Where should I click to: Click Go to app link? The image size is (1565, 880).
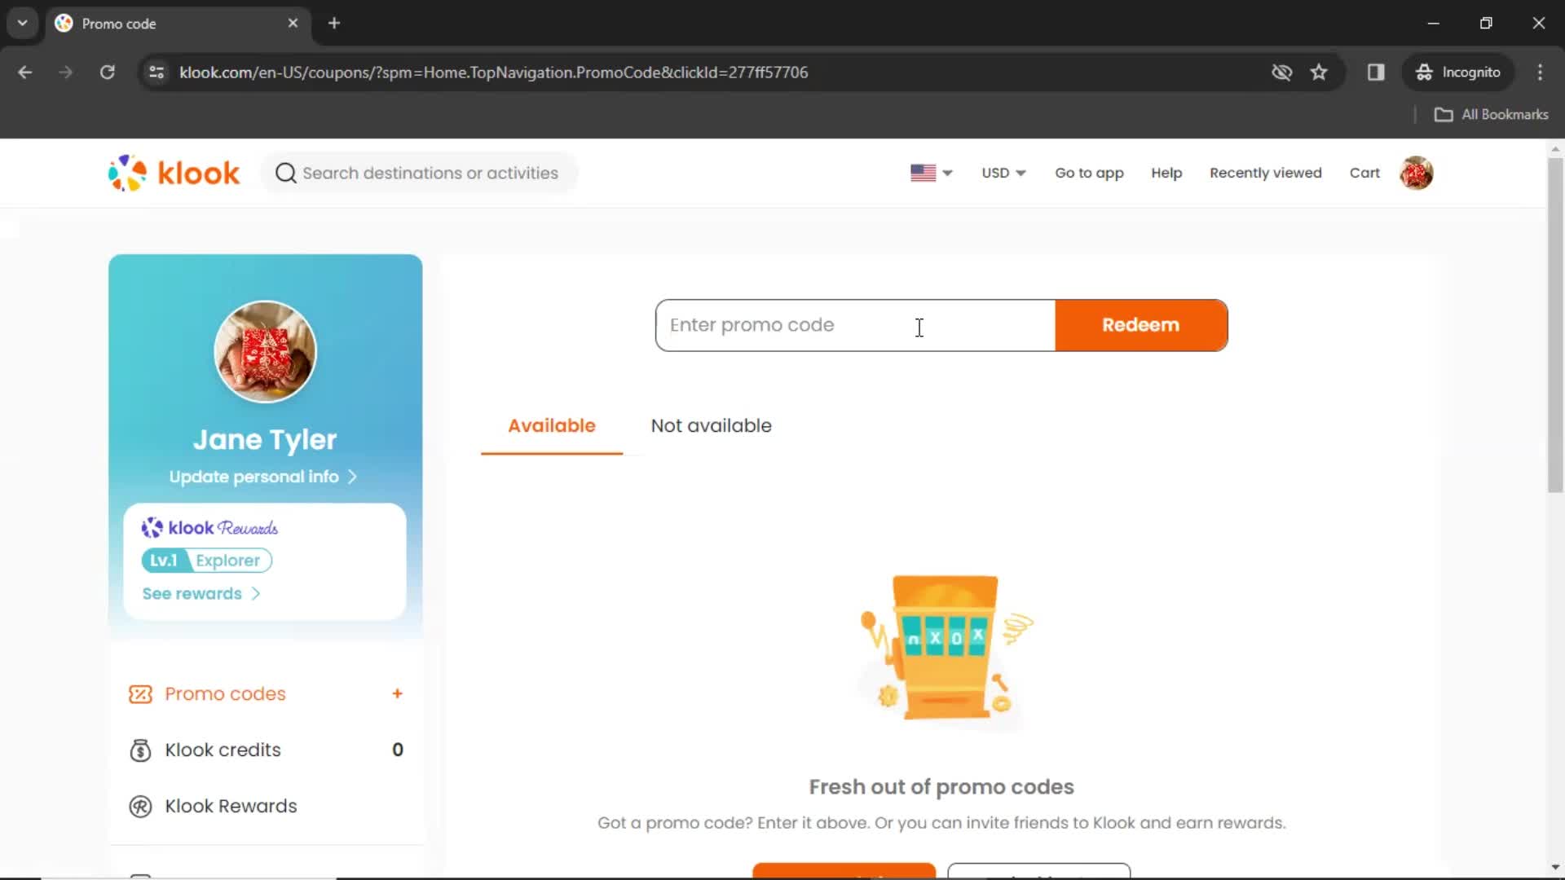pos(1089,173)
